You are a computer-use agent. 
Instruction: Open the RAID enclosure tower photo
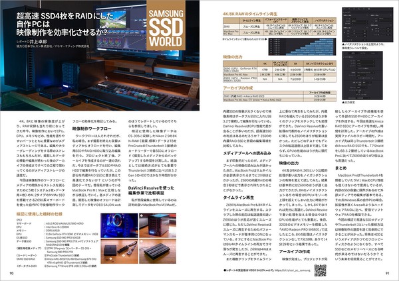158,225
